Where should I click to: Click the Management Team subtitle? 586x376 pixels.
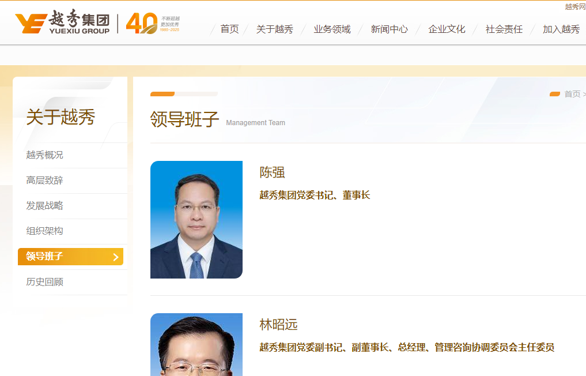tap(256, 123)
